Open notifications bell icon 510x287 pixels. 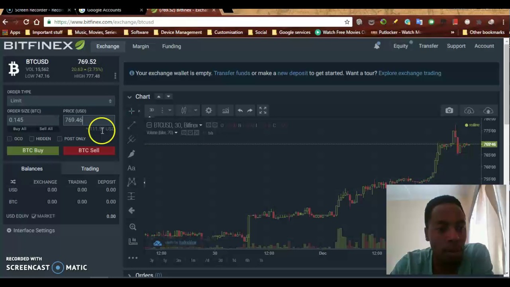[377, 46]
